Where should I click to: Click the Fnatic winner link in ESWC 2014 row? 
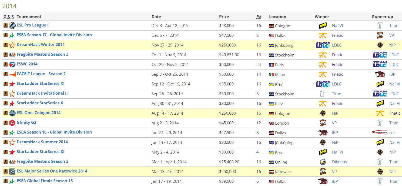coord(337,65)
